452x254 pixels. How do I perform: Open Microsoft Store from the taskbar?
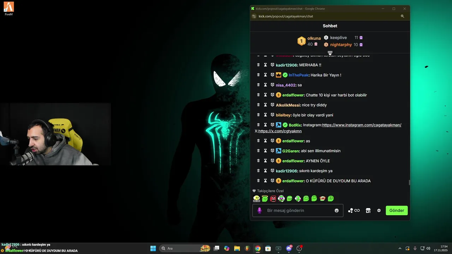click(268, 248)
